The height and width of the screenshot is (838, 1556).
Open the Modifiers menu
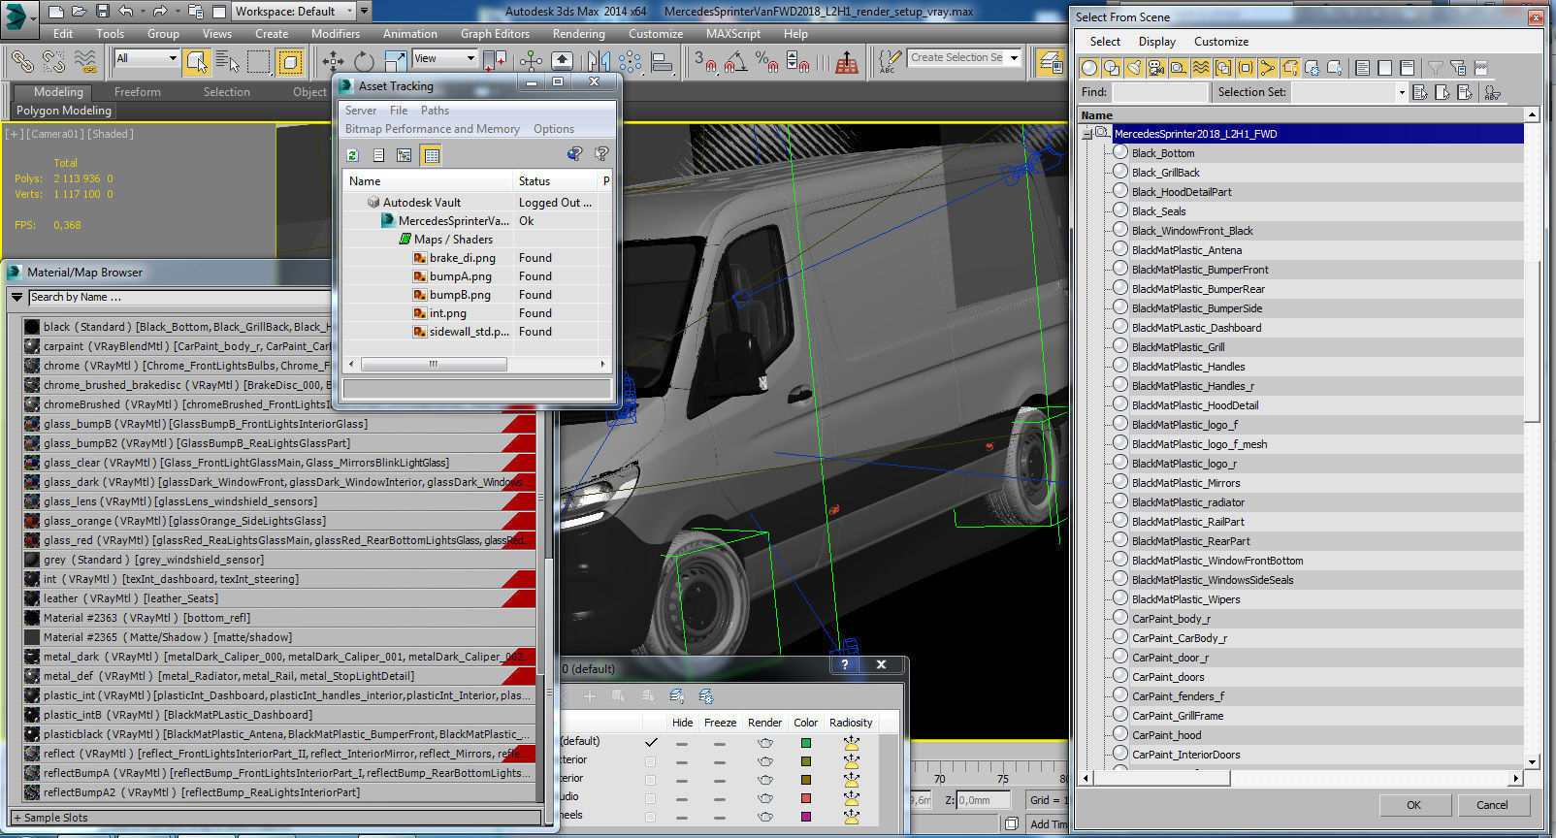(x=336, y=34)
